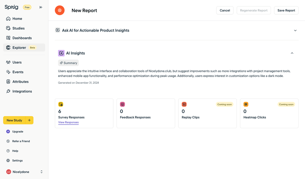Click the orange New Report icon
305x179 pixels.
(60, 10)
